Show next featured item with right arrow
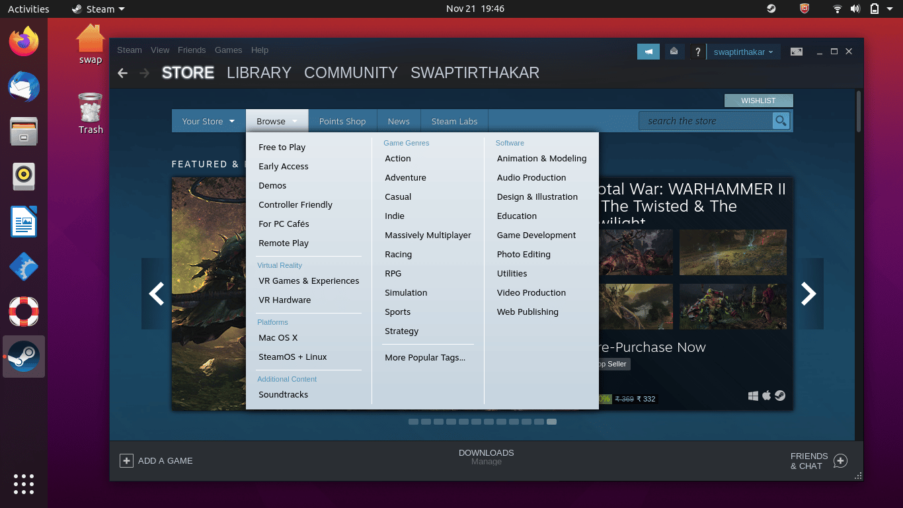This screenshot has height=508, width=903. coord(808,294)
